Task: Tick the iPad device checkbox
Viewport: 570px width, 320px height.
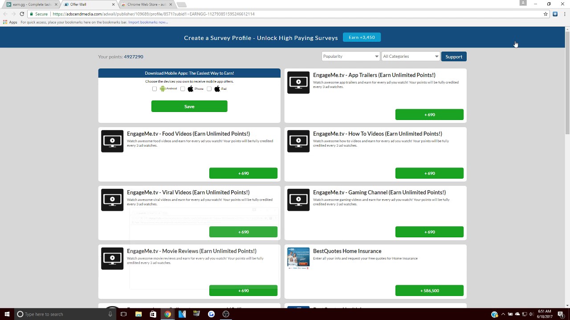Action: point(209,89)
